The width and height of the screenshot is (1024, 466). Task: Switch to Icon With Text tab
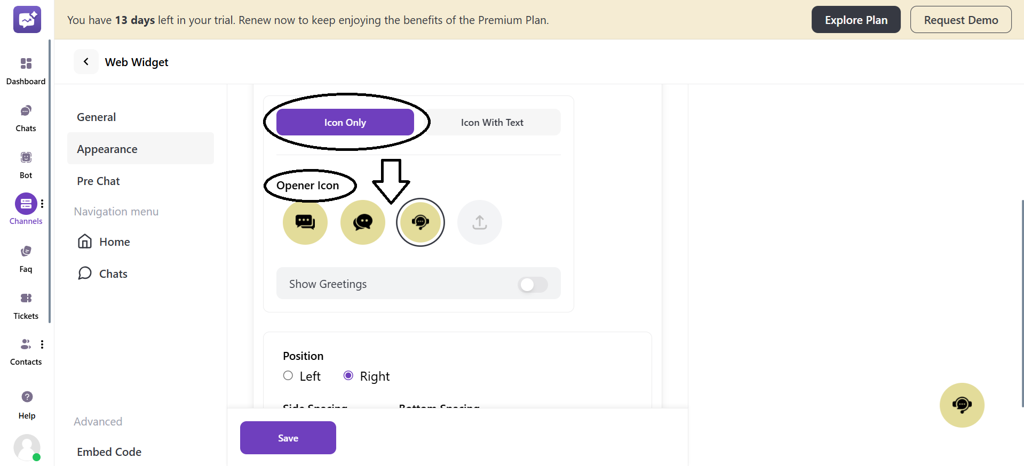click(x=492, y=123)
